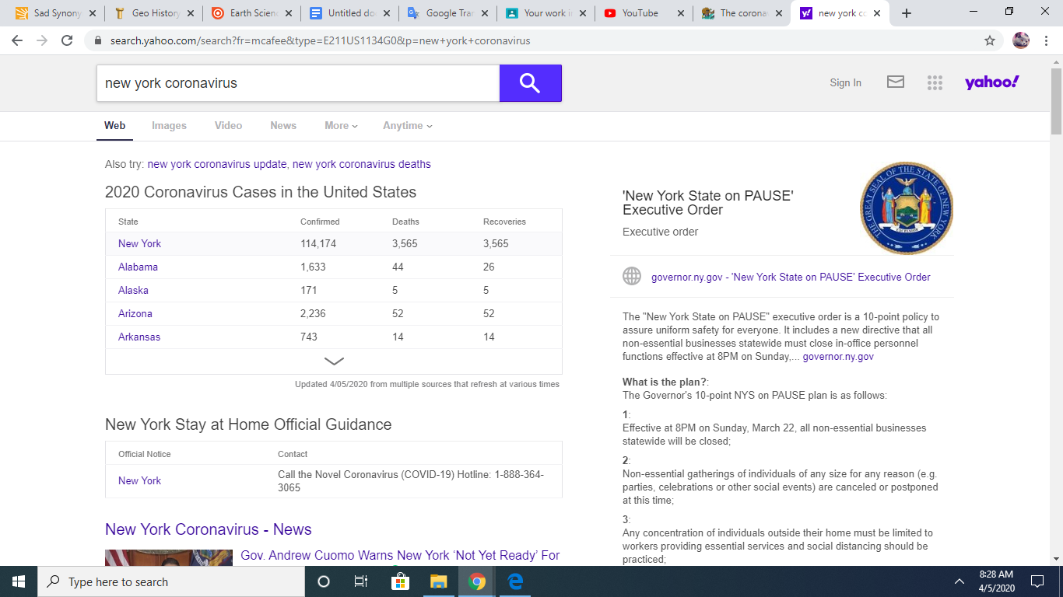This screenshot has height=597, width=1063.
Task: Switch to the YouTube browser tab
Action: [639, 13]
